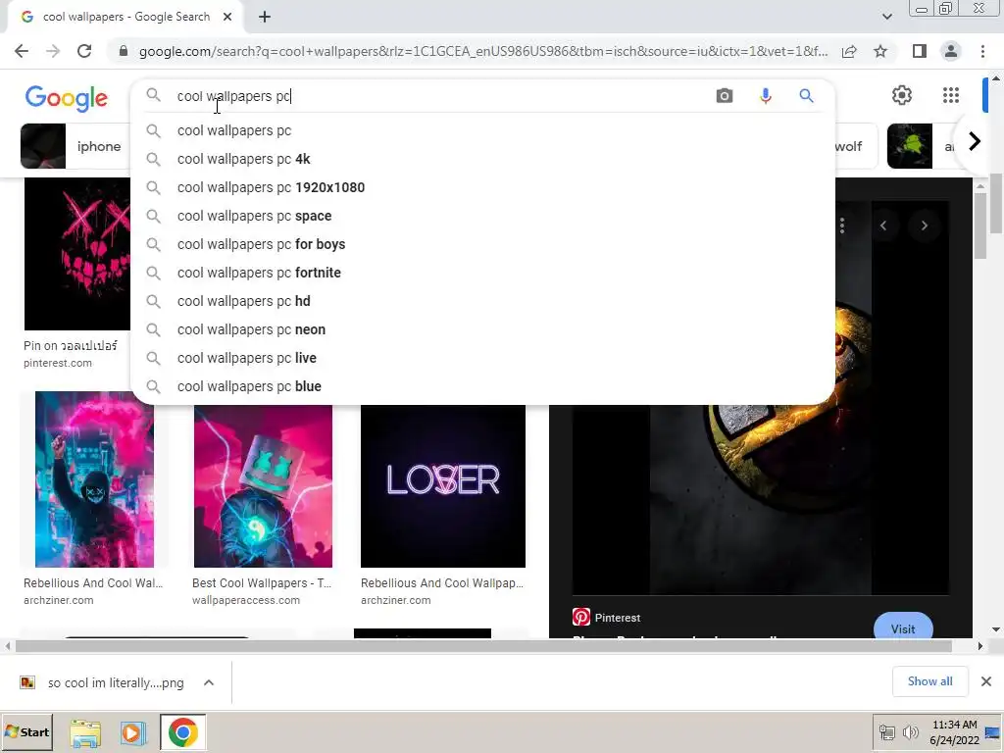Open a new browser tab
The image size is (1004, 753).
265,17
